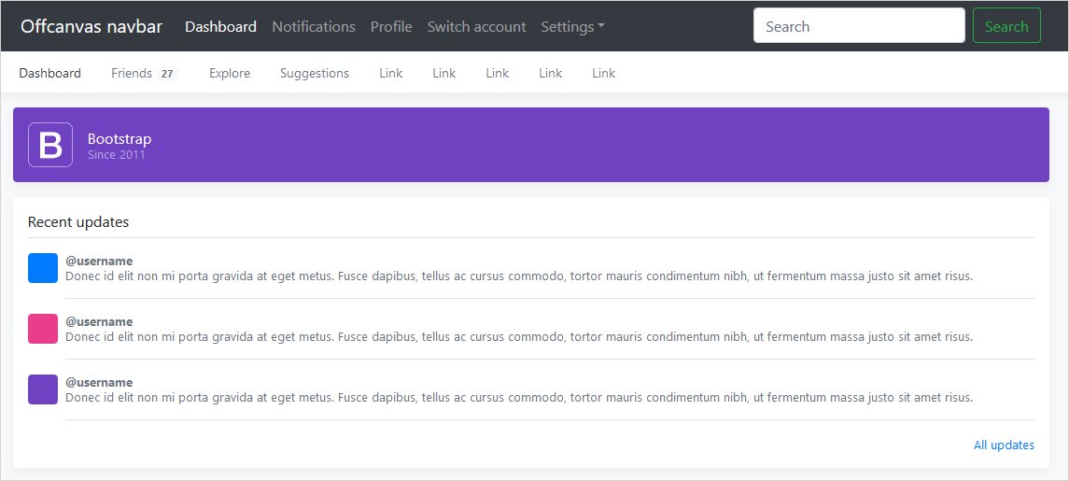Screen dimensions: 1069x481
Task: Click the last Link item in sub-navigation
Action: tap(604, 74)
